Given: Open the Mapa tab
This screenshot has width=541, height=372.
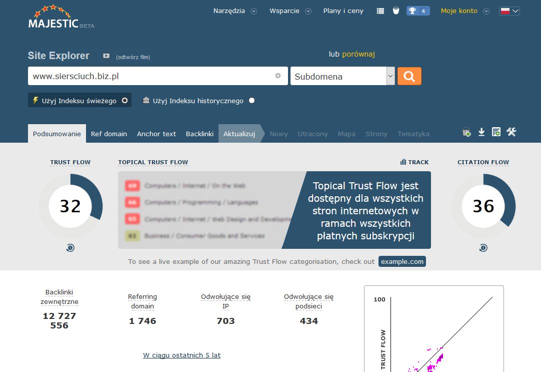Looking at the screenshot, I should [x=346, y=134].
